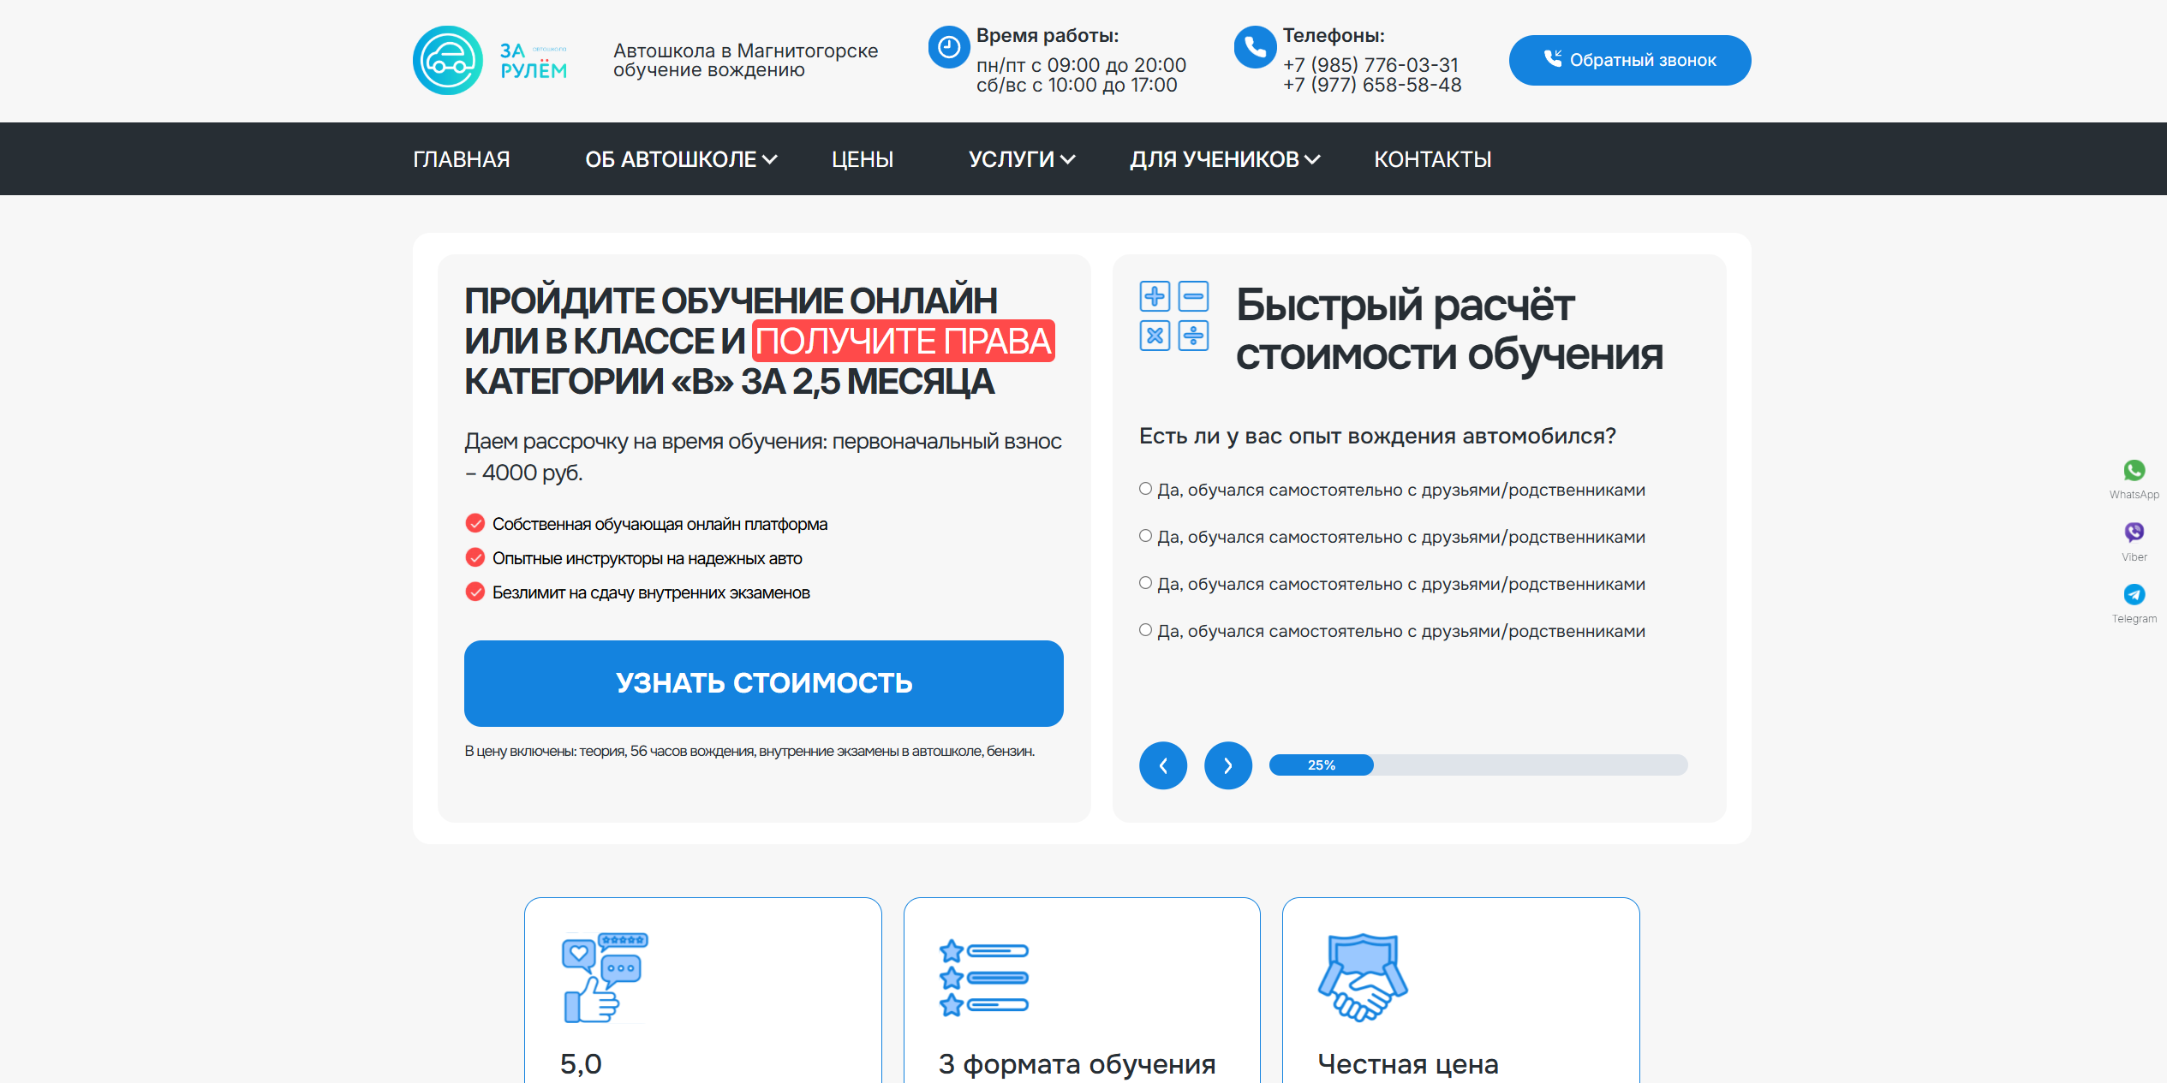Select the last driving experience answer
Viewport: 2167px width, 1083px height.
pyautogui.click(x=1144, y=629)
